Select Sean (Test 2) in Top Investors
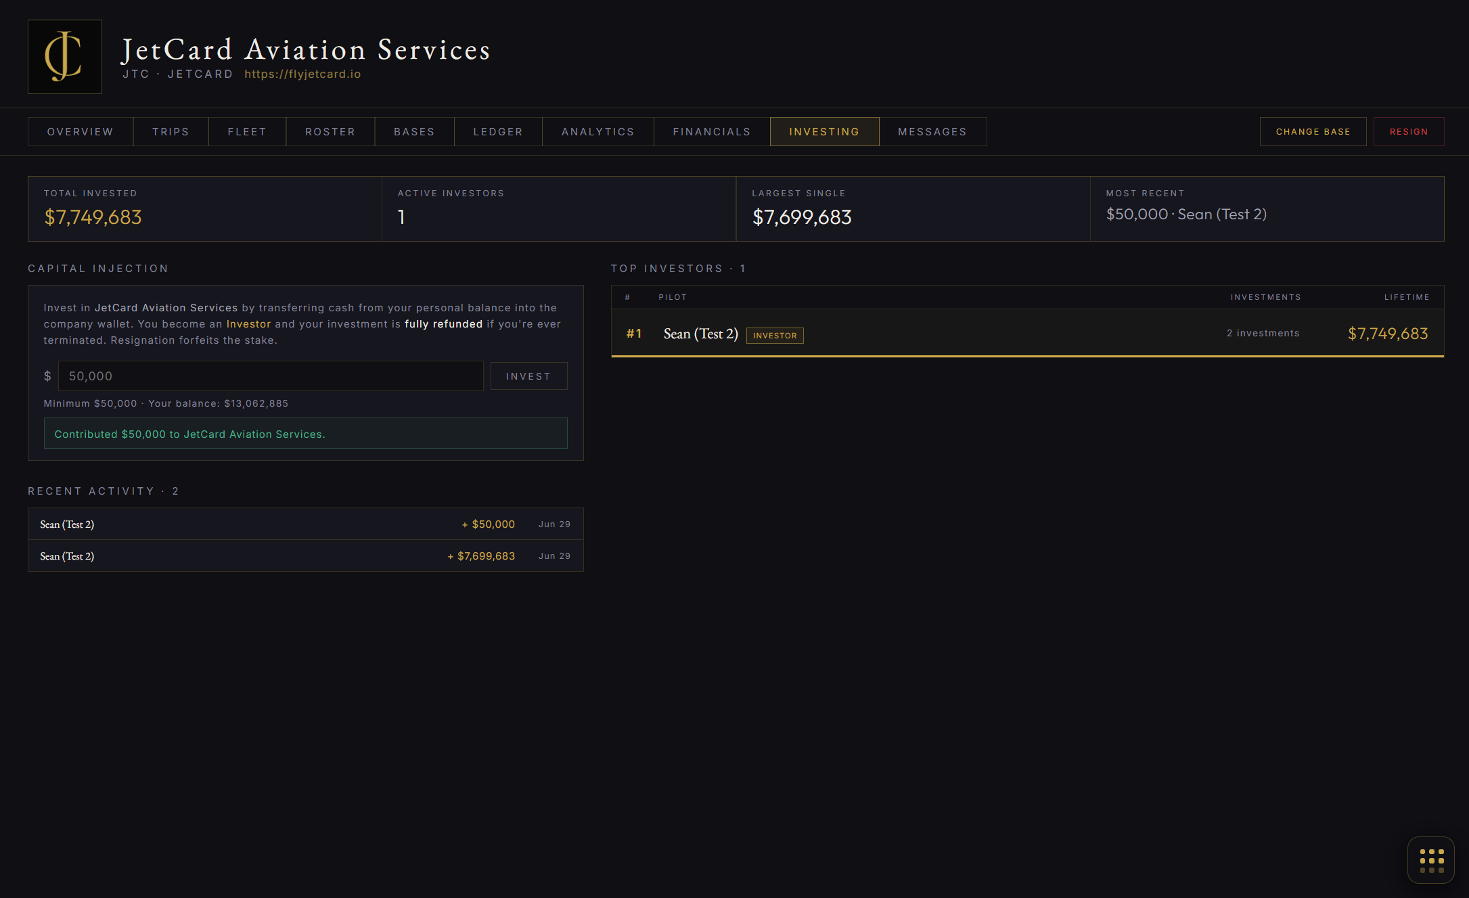The width and height of the screenshot is (1469, 898). (700, 334)
